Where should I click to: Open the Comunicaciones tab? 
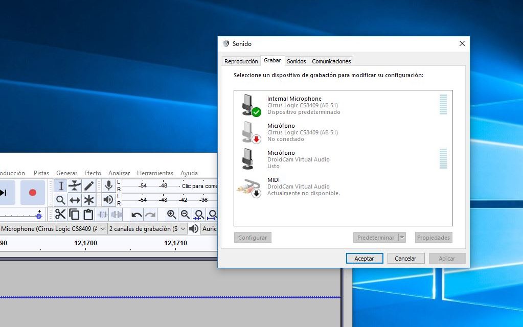pos(331,60)
